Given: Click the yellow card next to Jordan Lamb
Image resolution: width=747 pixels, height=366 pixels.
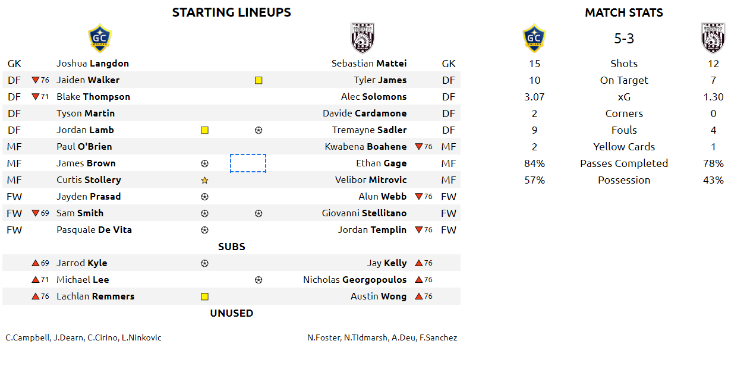Looking at the screenshot, I should pyautogui.click(x=204, y=130).
